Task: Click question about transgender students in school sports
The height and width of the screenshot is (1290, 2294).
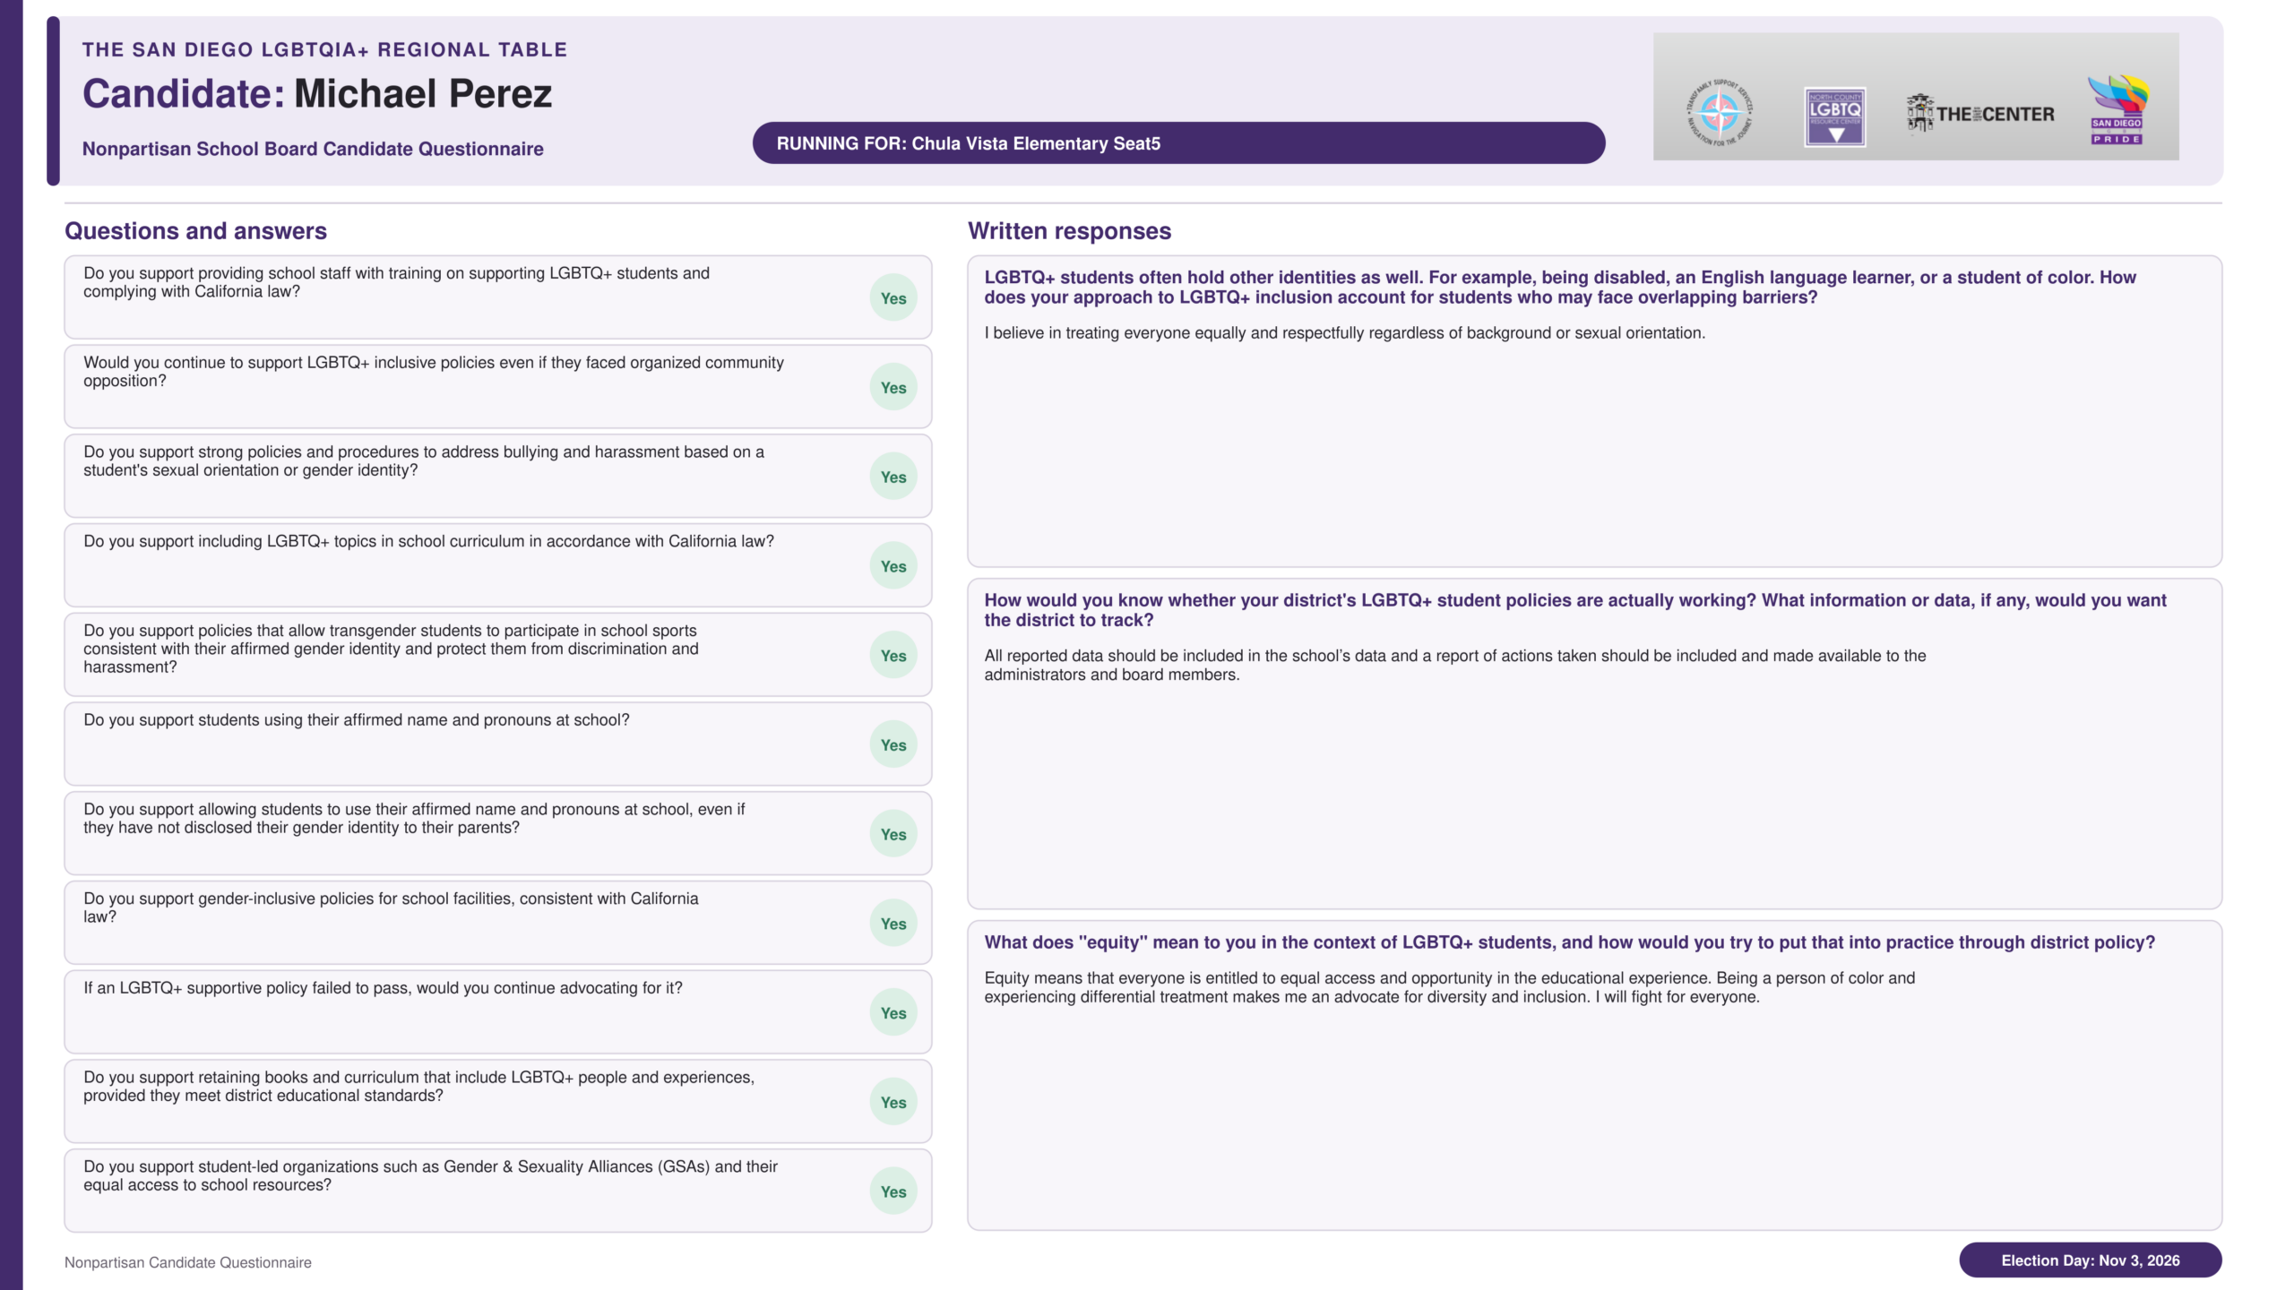Action: coord(391,649)
